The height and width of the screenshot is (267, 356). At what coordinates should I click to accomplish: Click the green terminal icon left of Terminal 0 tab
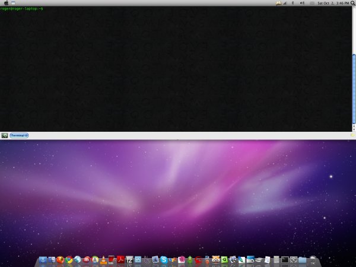[x=5, y=135]
